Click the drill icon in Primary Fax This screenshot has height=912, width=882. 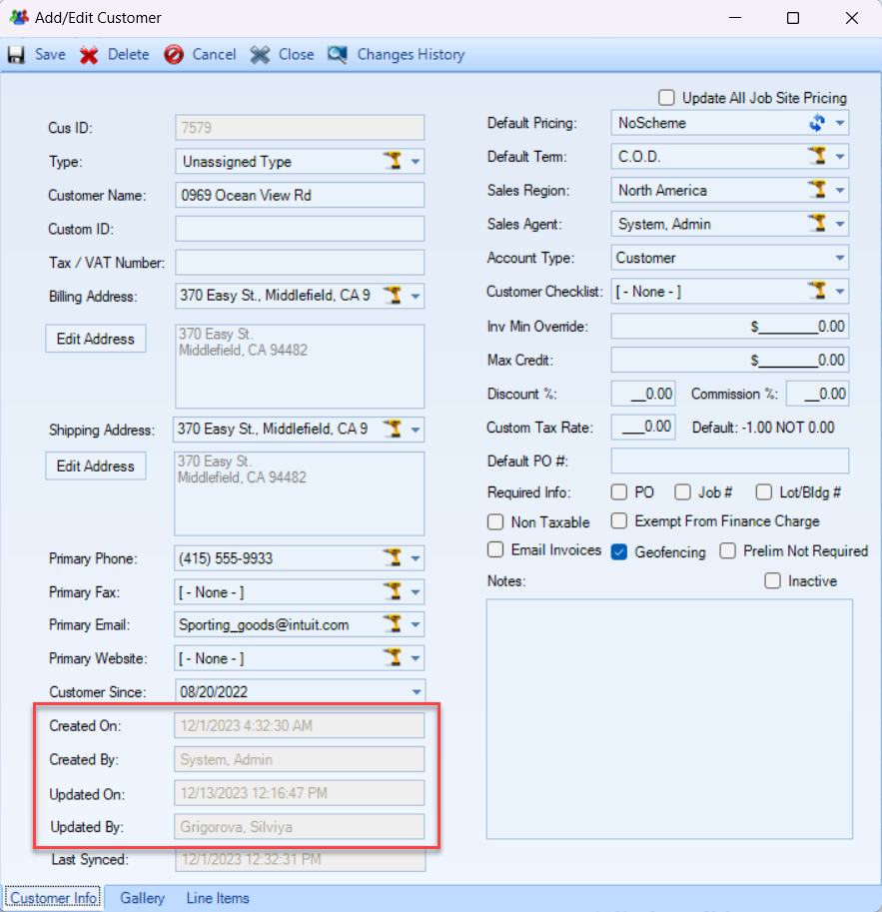tap(394, 591)
